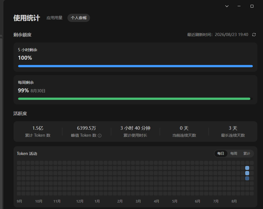
Task: Click the 99% weekly remaining value
Action: click(x=23, y=91)
